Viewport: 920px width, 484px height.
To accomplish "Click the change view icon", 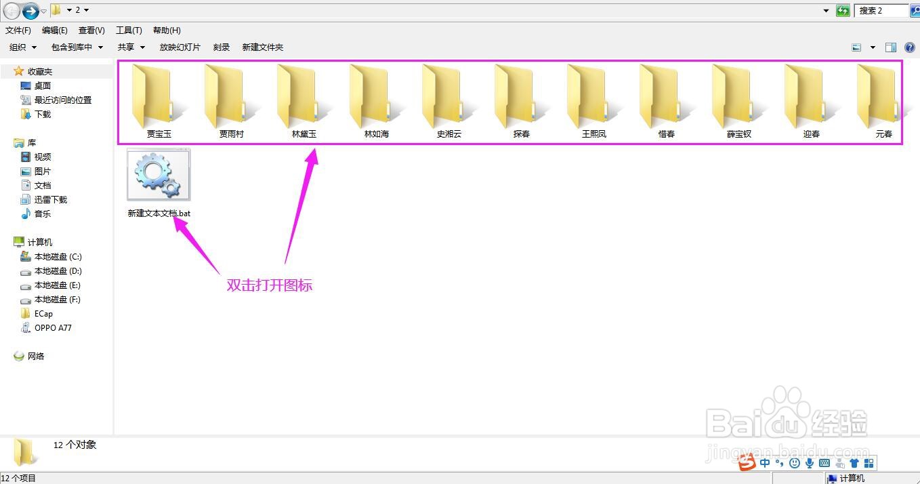I will tap(856, 47).
